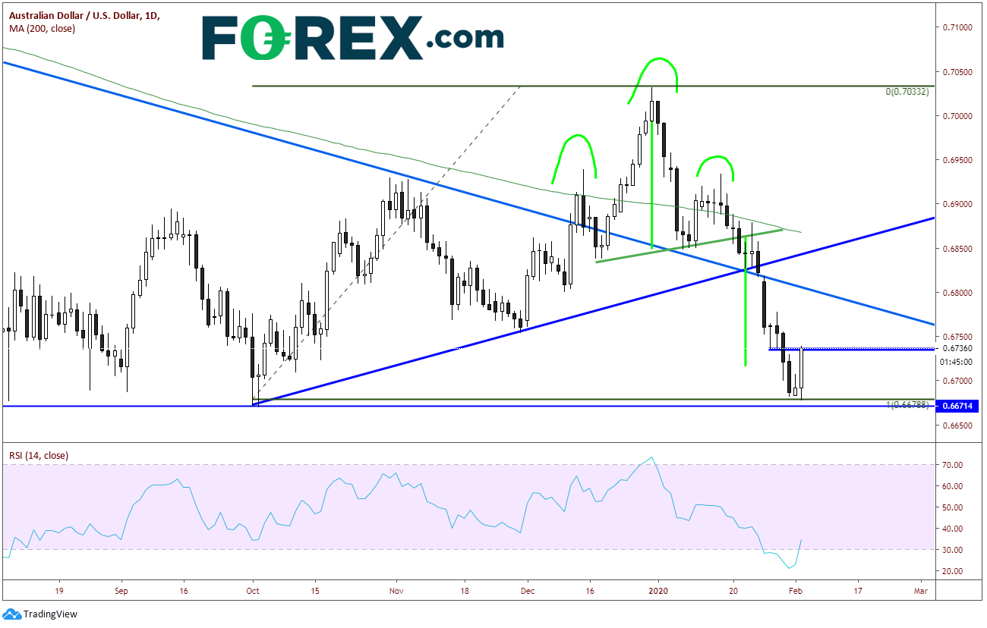Click the '18' date axis label
Screen dimensions: 987x628
[464, 589]
